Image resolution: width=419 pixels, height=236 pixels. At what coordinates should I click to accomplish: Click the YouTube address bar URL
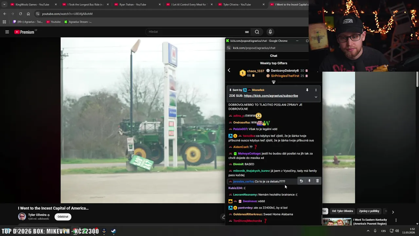coord(67,14)
